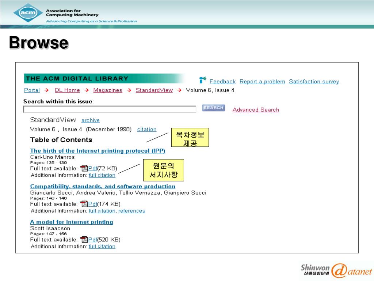Go to Portal breadcrumb
Viewport: 374px width, 281px height.
[x=32, y=90]
